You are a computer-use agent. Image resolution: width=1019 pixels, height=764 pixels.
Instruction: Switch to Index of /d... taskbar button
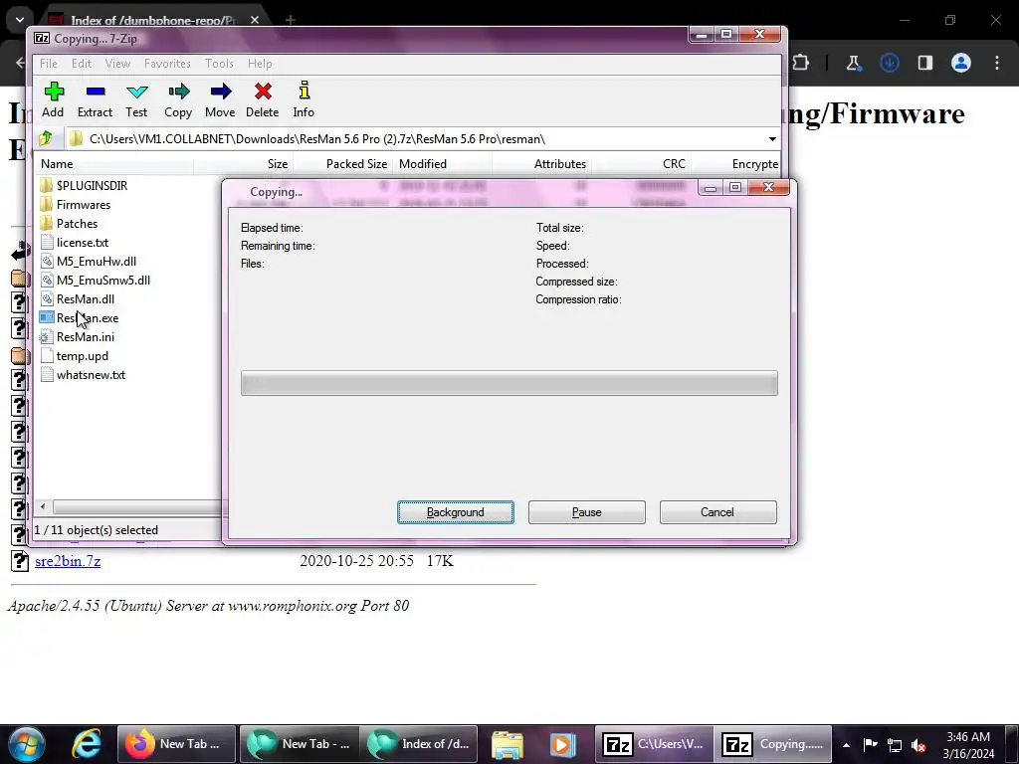[x=419, y=744]
